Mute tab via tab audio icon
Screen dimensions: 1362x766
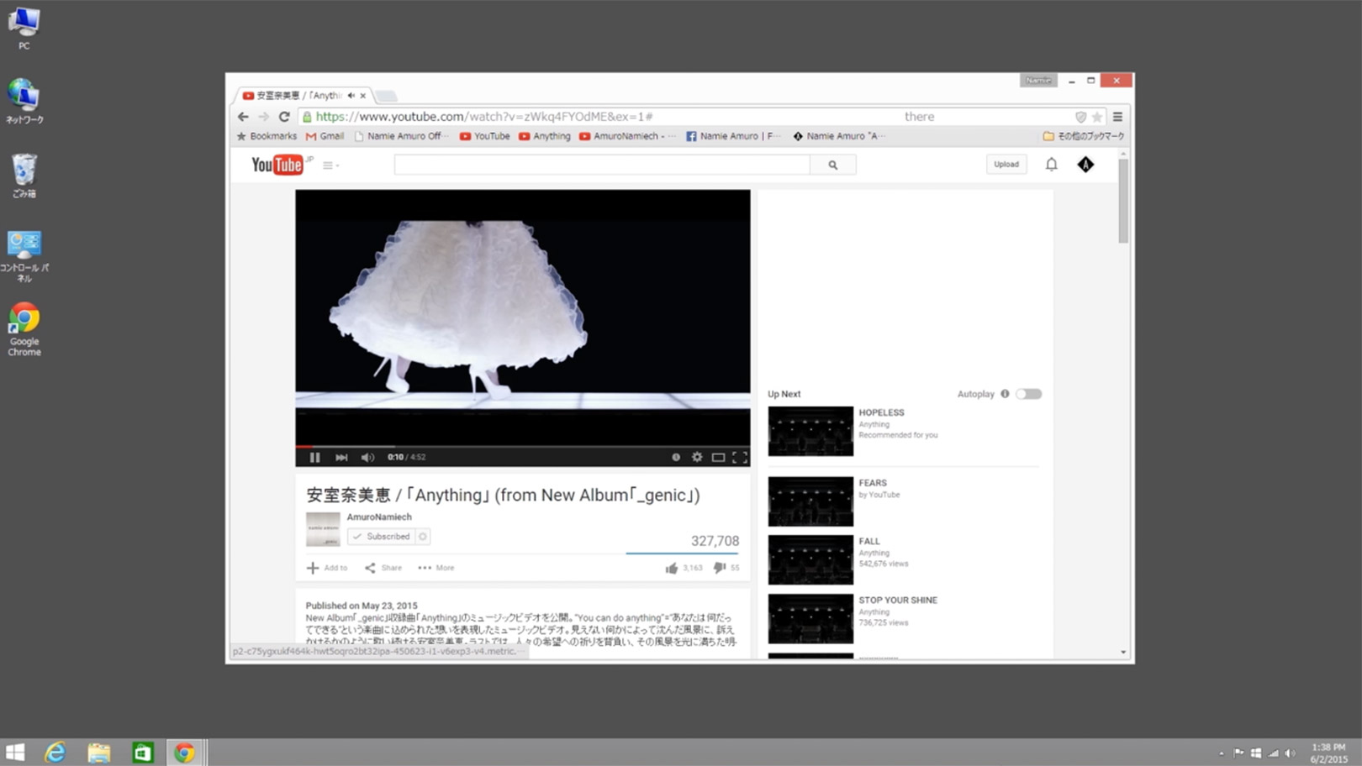click(351, 96)
